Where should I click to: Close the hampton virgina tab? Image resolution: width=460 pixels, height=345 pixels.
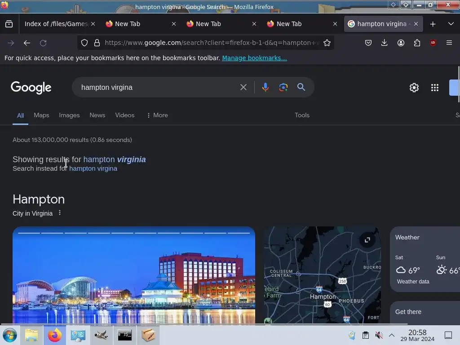416,24
